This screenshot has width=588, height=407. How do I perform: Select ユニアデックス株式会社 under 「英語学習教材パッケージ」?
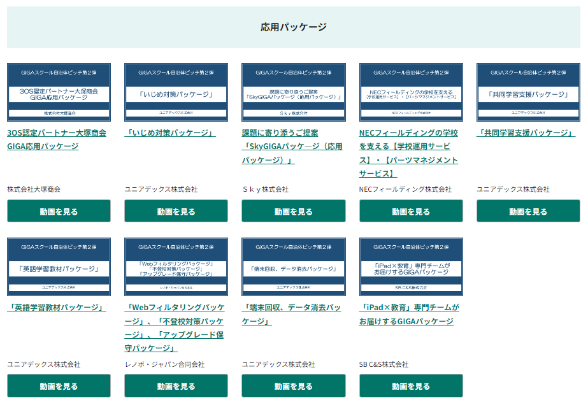click(44, 364)
